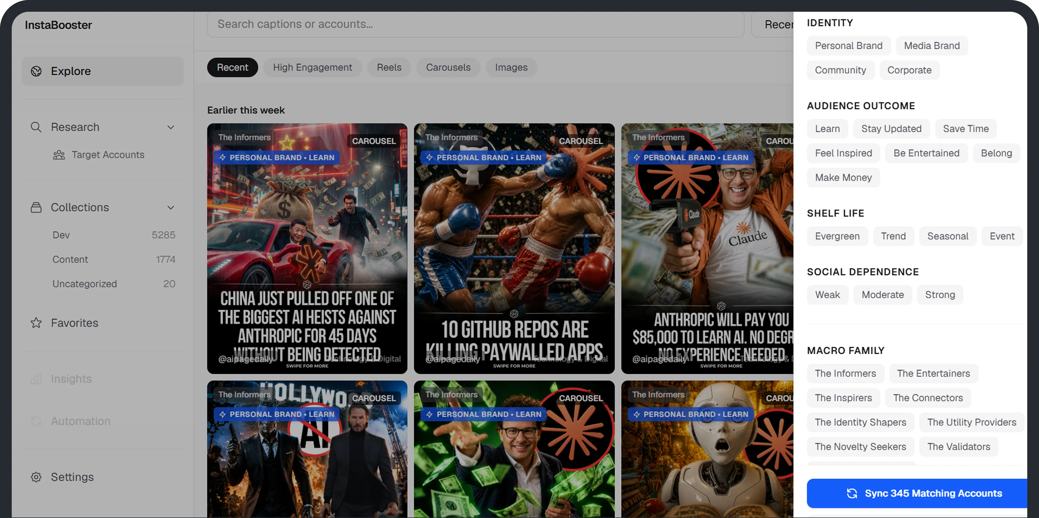The width and height of the screenshot is (1039, 518).
Task: Open the Favorites page
Action: click(x=103, y=323)
